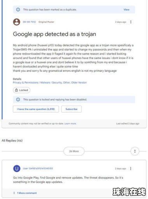148x199 pixels.
Task: Click the All Replies (46) heading
Action: tap(12, 140)
